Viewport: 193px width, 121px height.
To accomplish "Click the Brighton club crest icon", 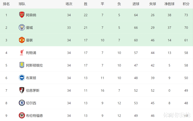I will click(22, 78).
